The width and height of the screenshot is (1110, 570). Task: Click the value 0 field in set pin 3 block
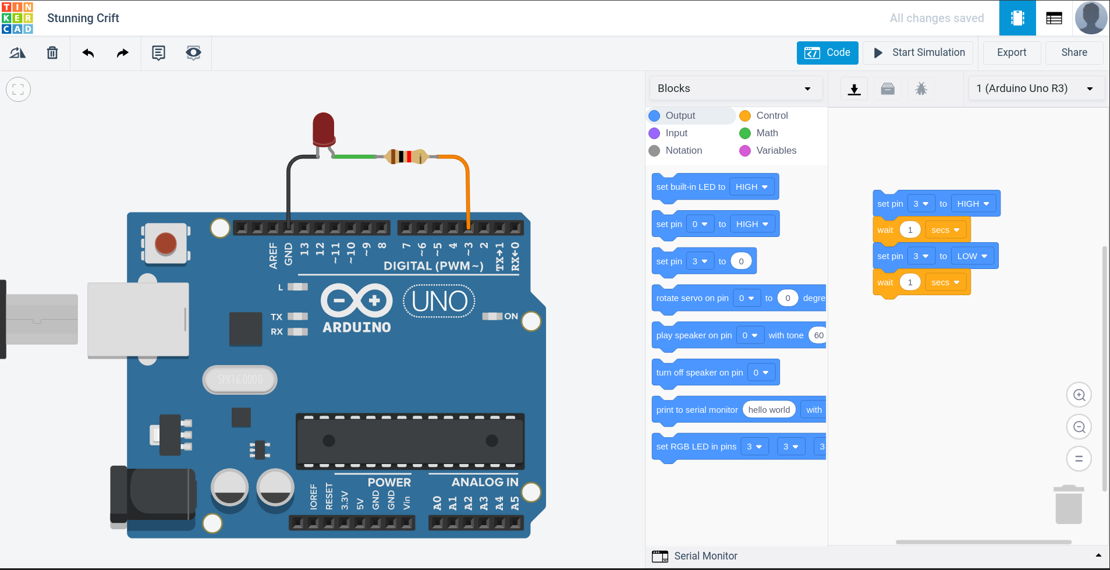point(741,261)
